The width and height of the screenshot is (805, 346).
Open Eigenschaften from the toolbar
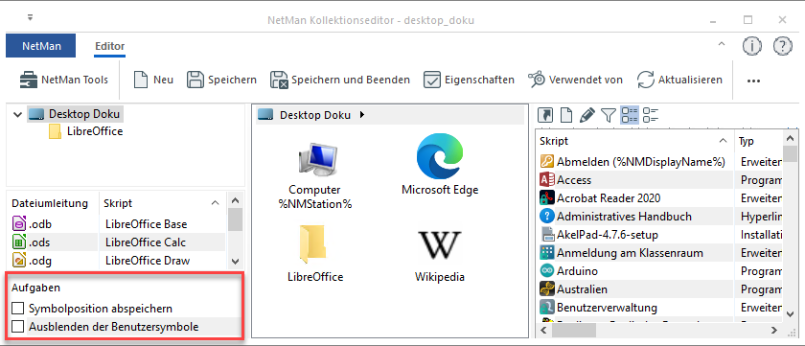tap(469, 80)
